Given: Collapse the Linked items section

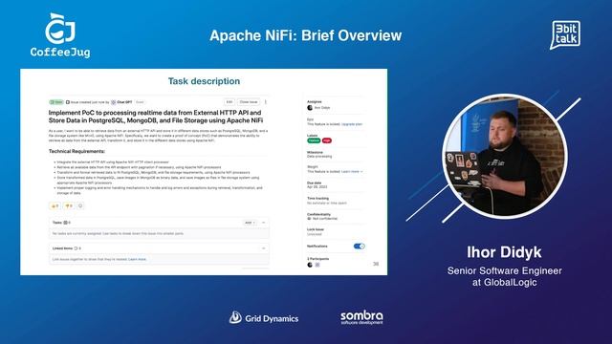Looking at the screenshot, I should (x=264, y=248).
